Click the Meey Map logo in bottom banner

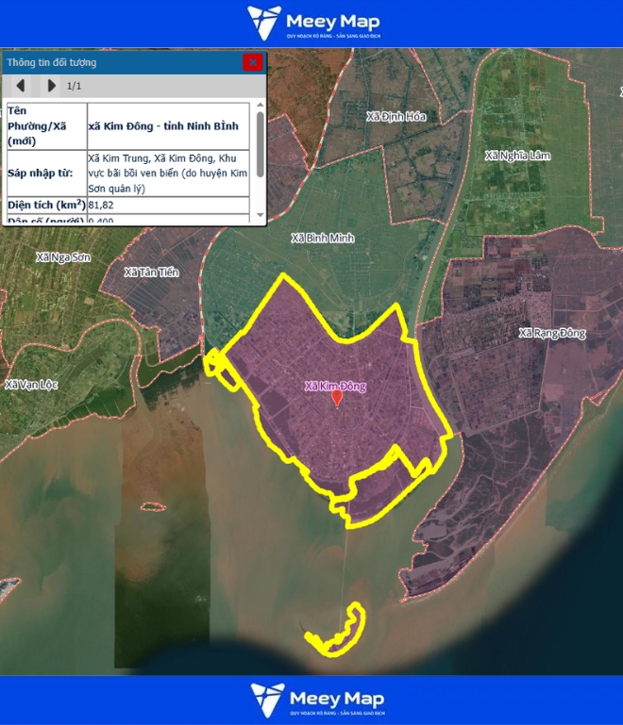click(x=316, y=700)
